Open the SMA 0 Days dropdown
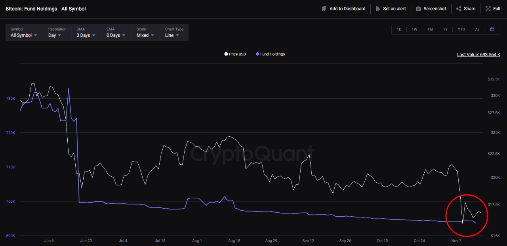507x246 pixels. click(86, 32)
